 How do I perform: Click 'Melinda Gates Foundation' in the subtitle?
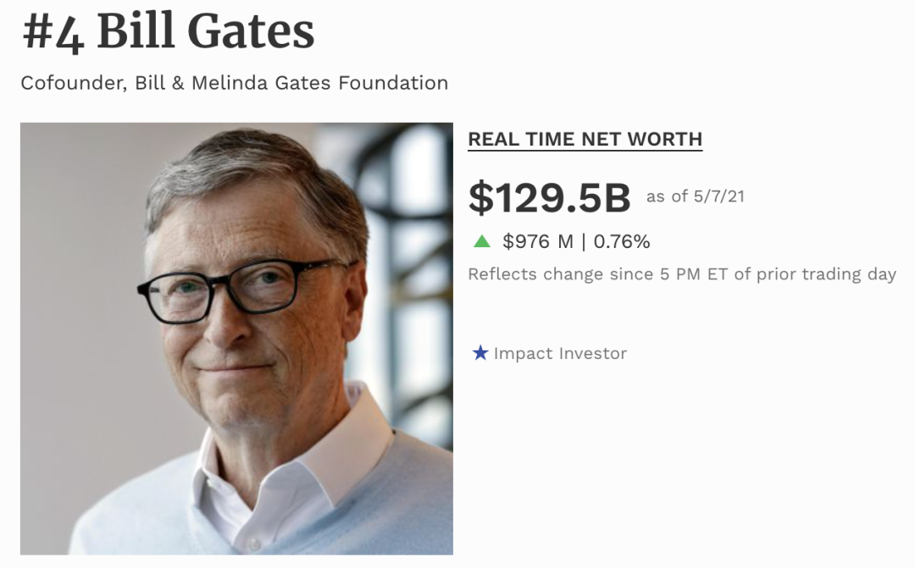(x=319, y=83)
